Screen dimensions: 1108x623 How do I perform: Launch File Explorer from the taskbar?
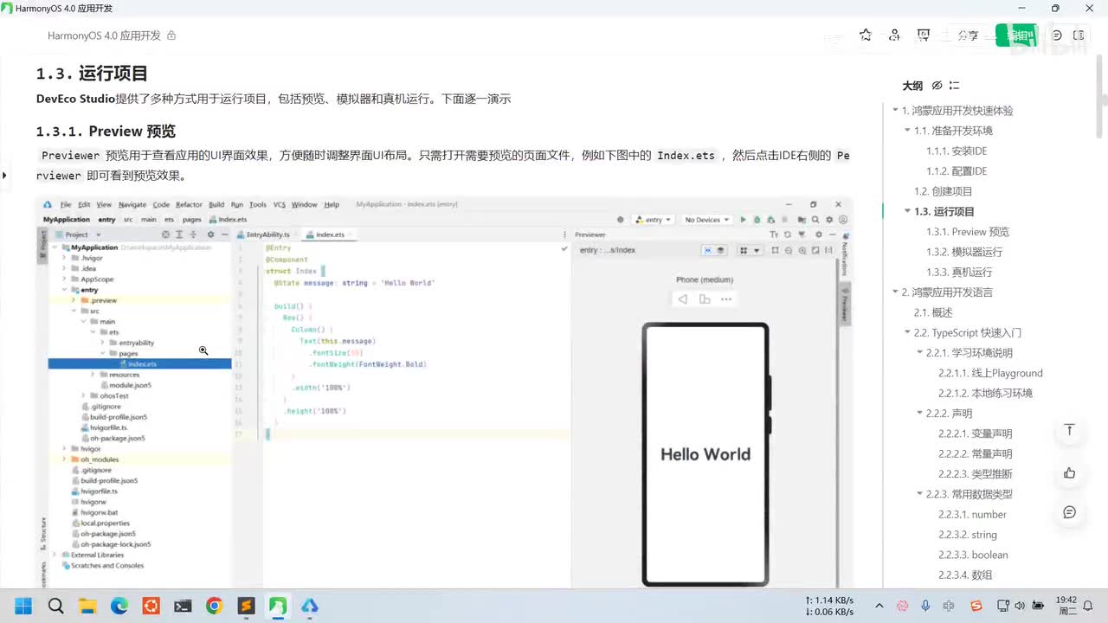(x=87, y=606)
